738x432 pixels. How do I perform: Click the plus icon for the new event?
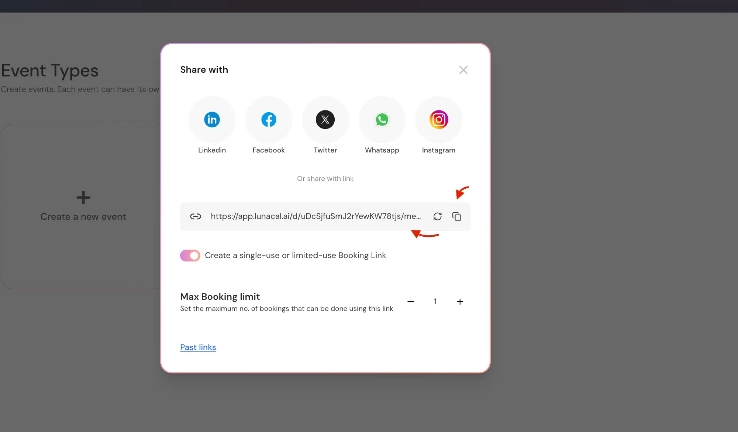(83, 198)
